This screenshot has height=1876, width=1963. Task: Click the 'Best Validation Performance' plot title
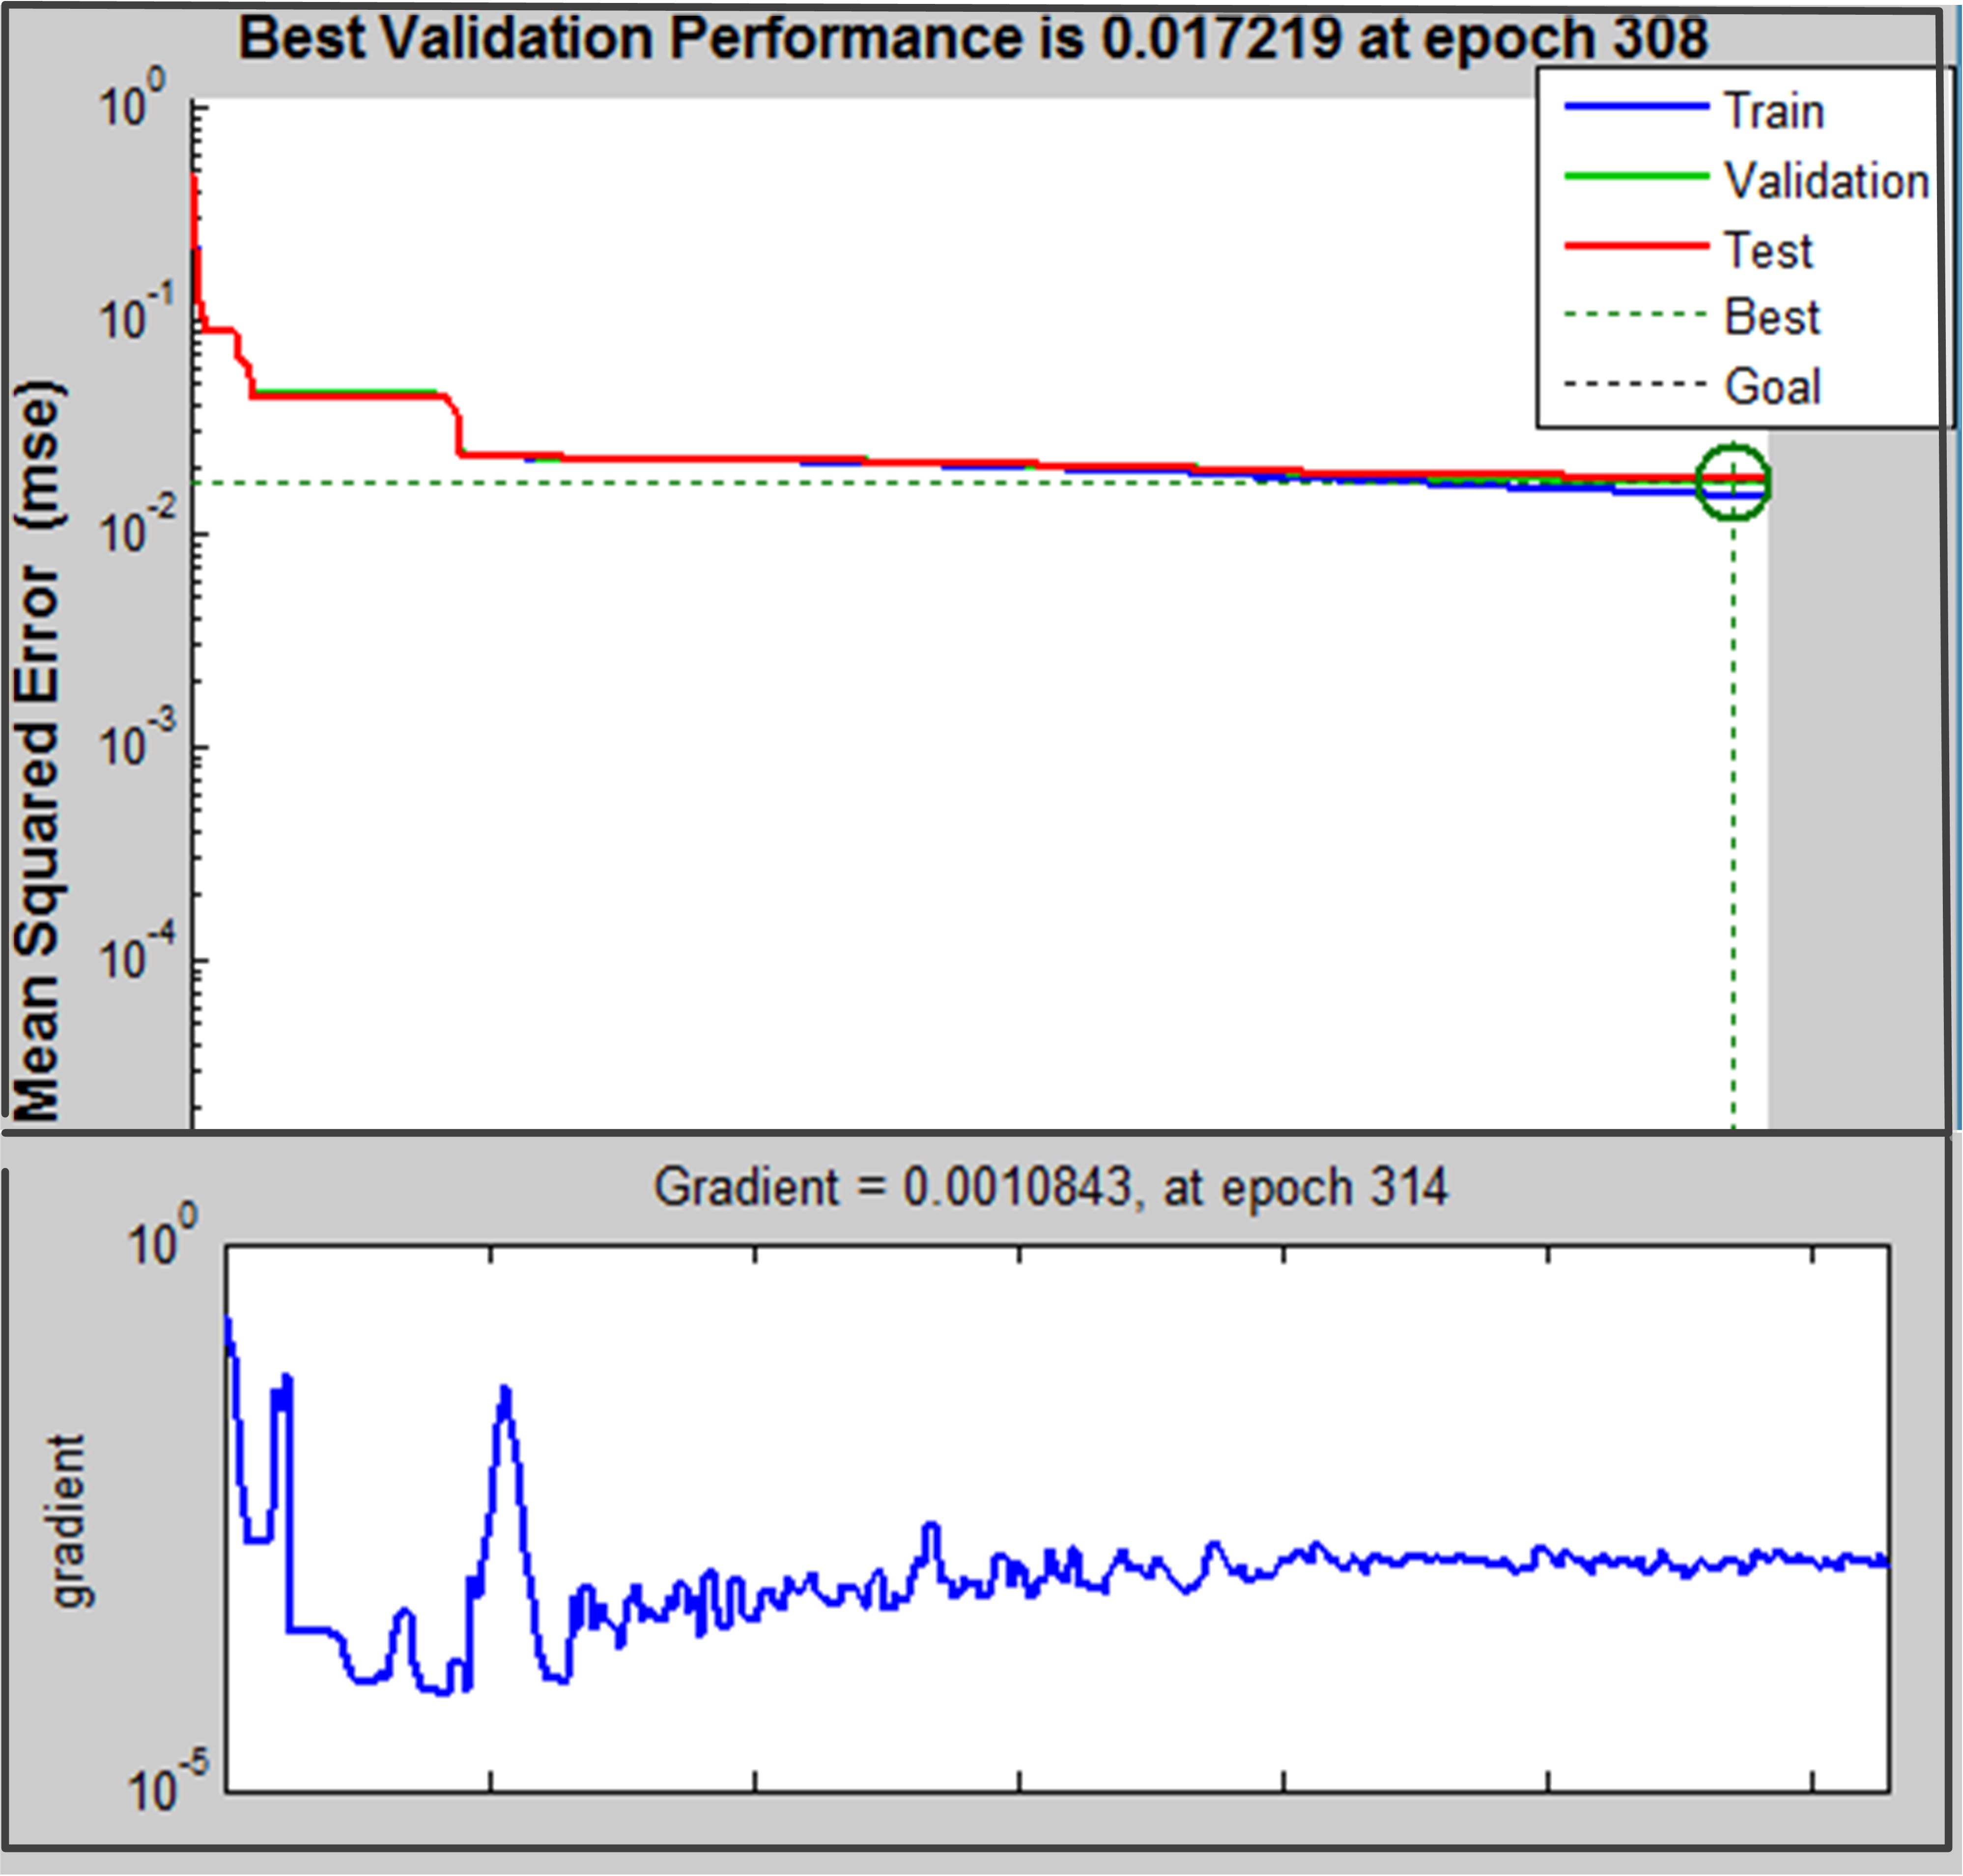pos(973,38)
